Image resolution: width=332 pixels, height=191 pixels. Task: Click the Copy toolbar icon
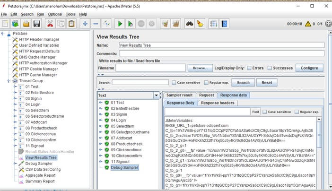(61, 24)
